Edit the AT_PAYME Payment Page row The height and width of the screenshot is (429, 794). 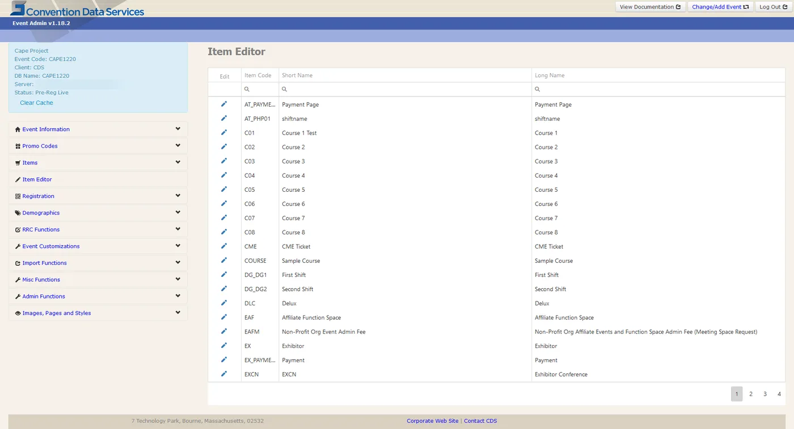pos(224,104)
